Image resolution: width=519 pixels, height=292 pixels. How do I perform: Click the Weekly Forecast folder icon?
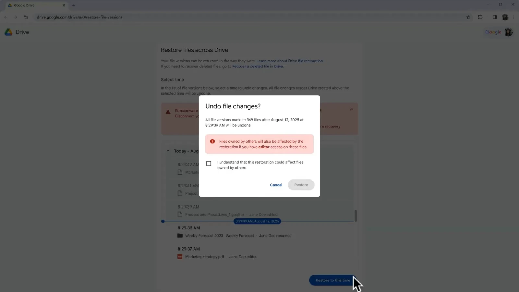[180, 236]
